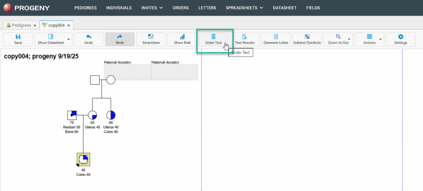Open Subtext/Symbols options

click(307, 39)
